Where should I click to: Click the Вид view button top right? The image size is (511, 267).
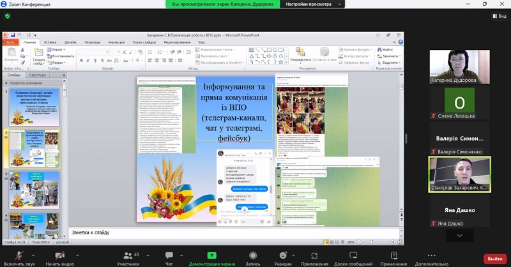(x=499, y=16)
